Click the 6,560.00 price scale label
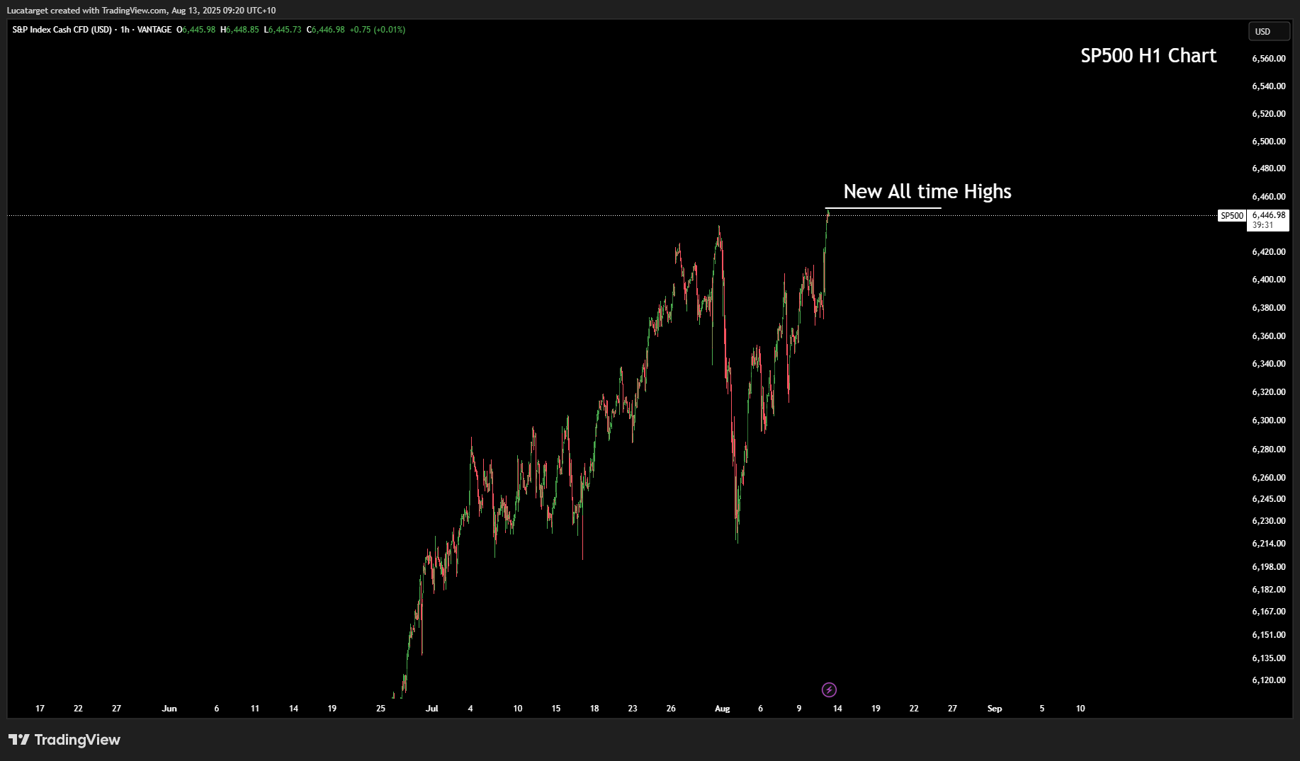Image resolution: width=1300 pixels, height=761 pixels. (1268, 59)
